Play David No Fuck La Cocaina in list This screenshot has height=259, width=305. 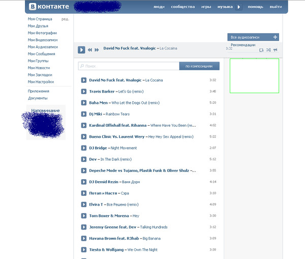(x=84, y=80)
